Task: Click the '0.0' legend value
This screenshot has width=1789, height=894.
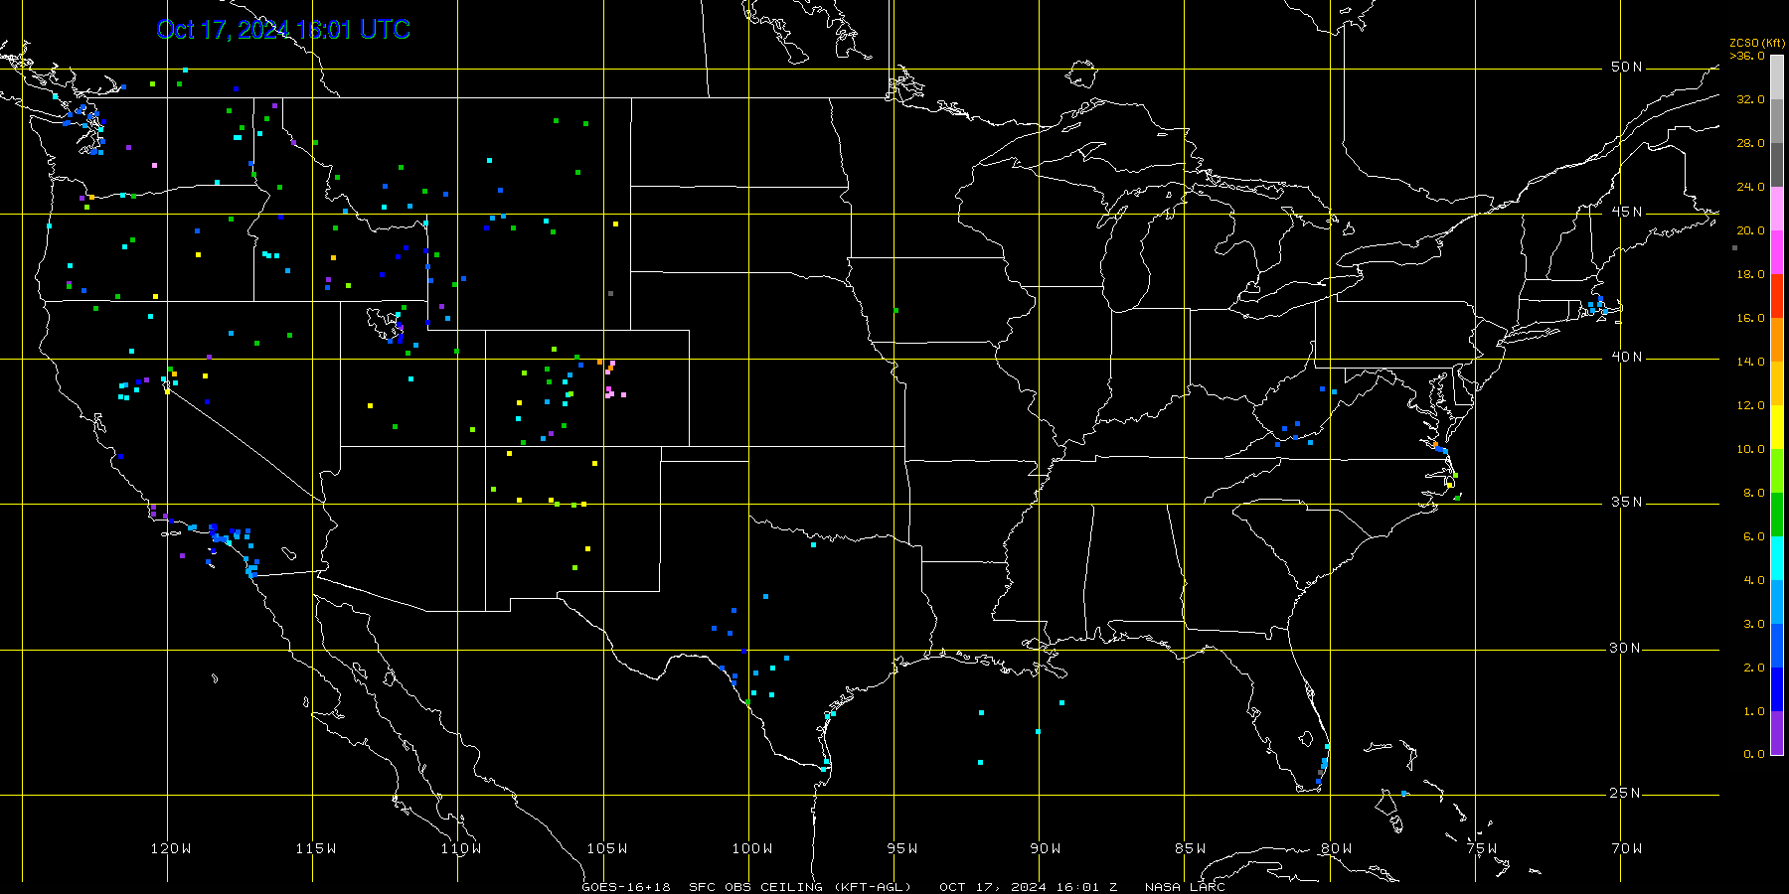Action: [1754, 754]
